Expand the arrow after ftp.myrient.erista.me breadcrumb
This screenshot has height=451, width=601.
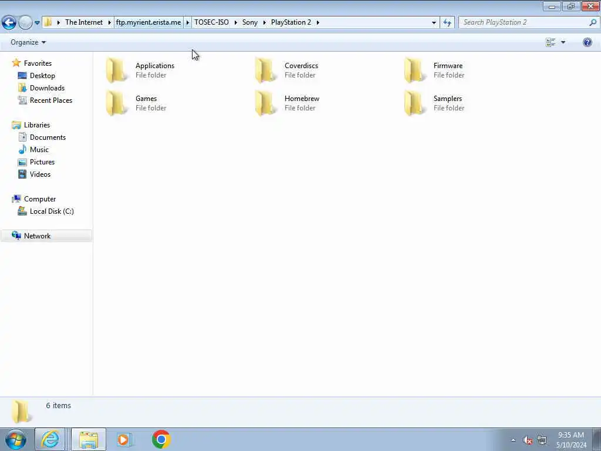(188, 23)
